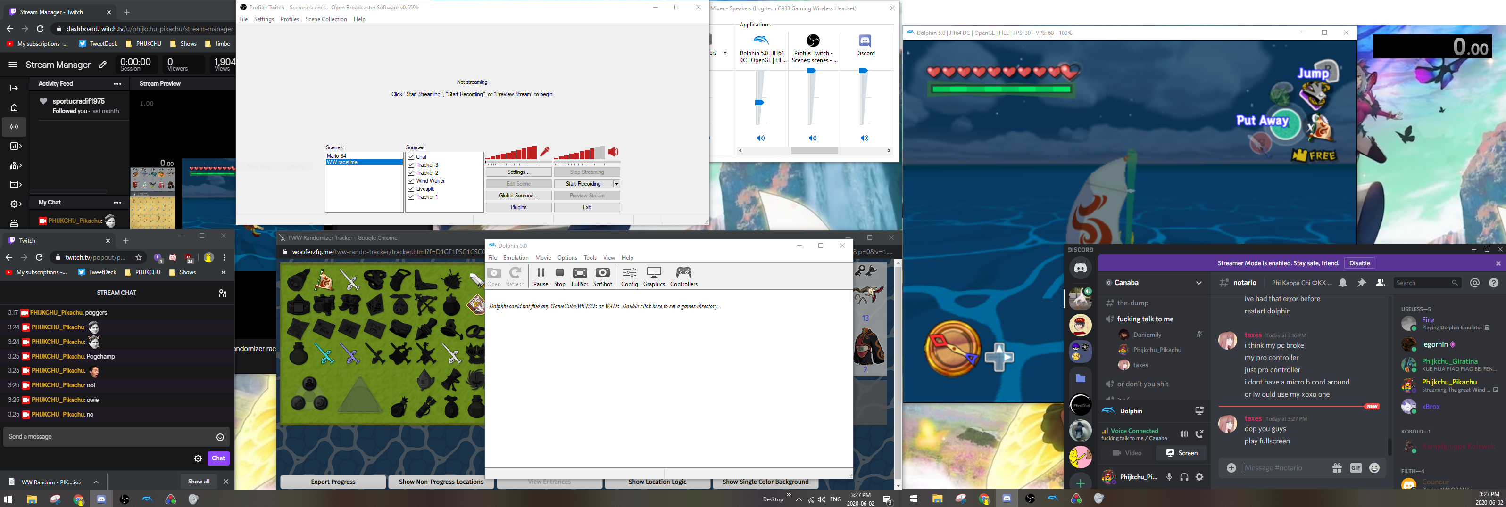Viewport: 1506px width, 507px height.
Task: Mute the Discord app in the Volume Mixer
Action: [865, 139]
